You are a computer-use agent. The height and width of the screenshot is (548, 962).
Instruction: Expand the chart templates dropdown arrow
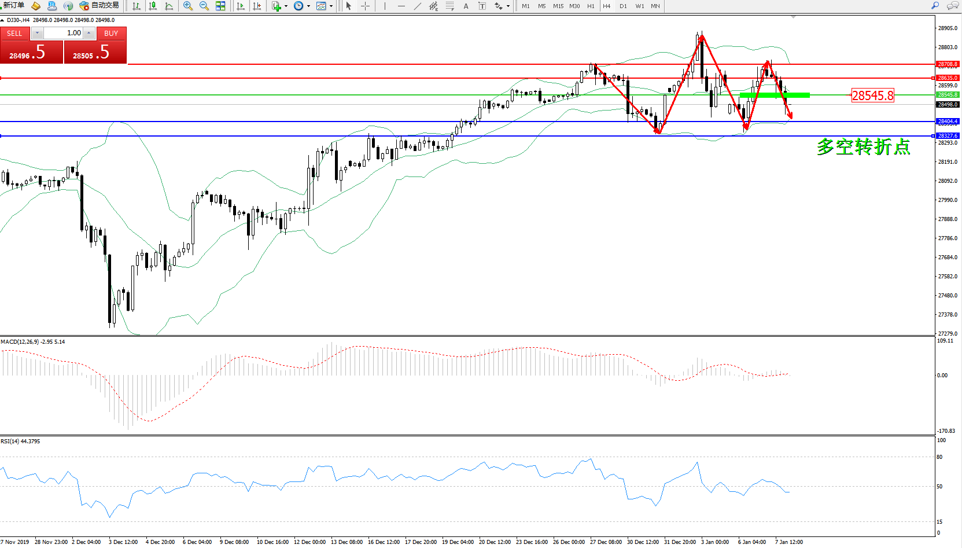(x=331, y=6)
